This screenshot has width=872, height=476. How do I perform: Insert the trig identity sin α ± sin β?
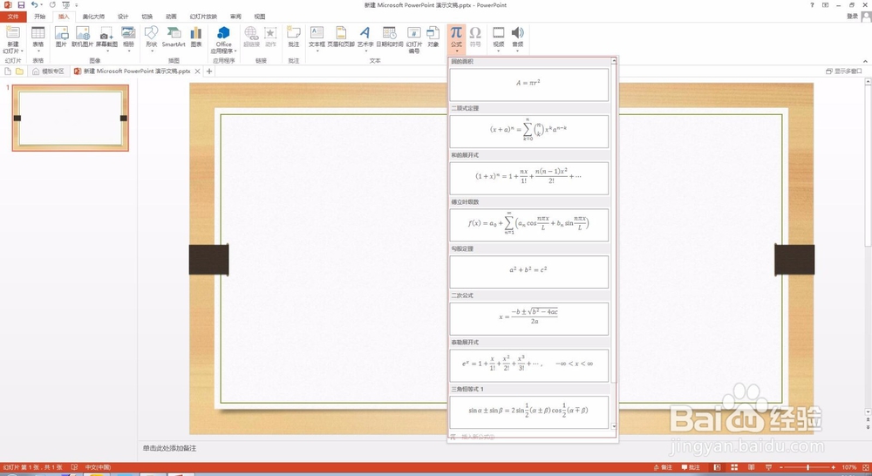coord(529,411)
